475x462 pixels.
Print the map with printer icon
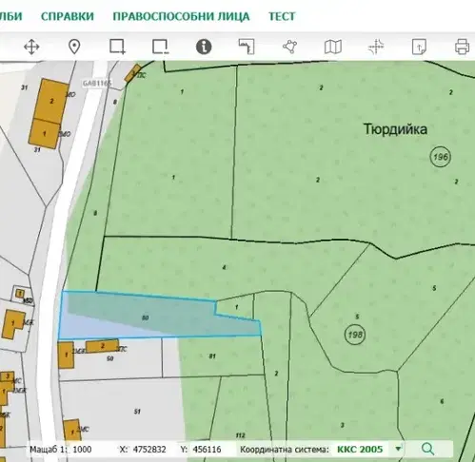pos(462,47)
